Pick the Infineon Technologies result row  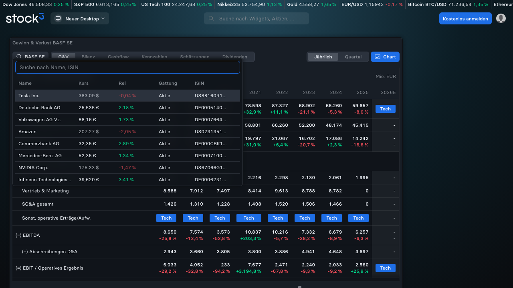127,180
